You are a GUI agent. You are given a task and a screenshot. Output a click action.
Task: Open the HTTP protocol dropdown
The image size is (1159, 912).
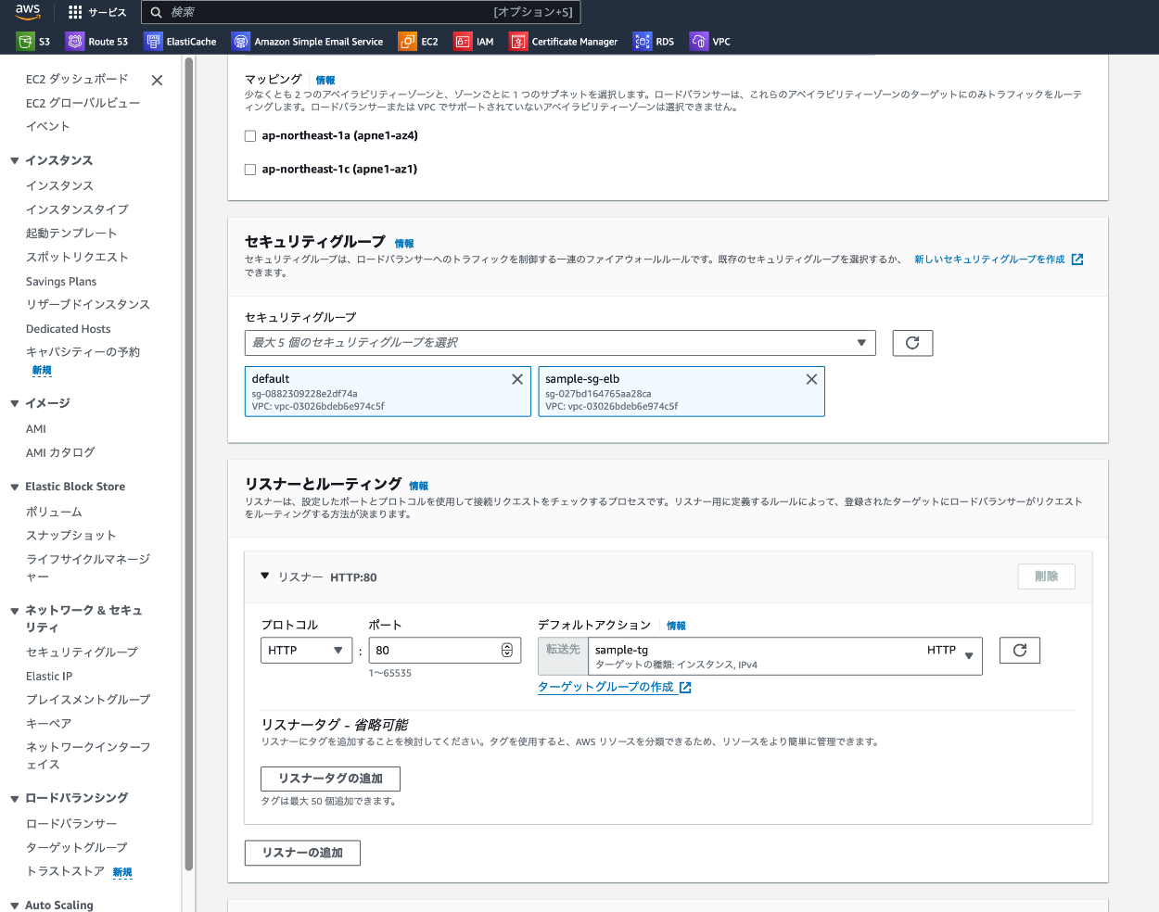point(306,651)
